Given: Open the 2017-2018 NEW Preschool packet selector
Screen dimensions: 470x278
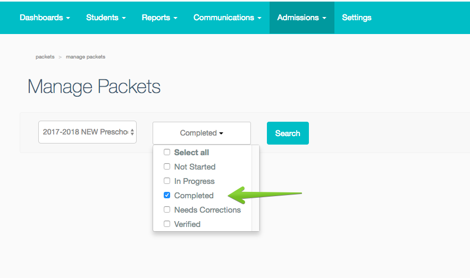Looking at the screenshot, I should pyautogui.click(x=87, y=132).
